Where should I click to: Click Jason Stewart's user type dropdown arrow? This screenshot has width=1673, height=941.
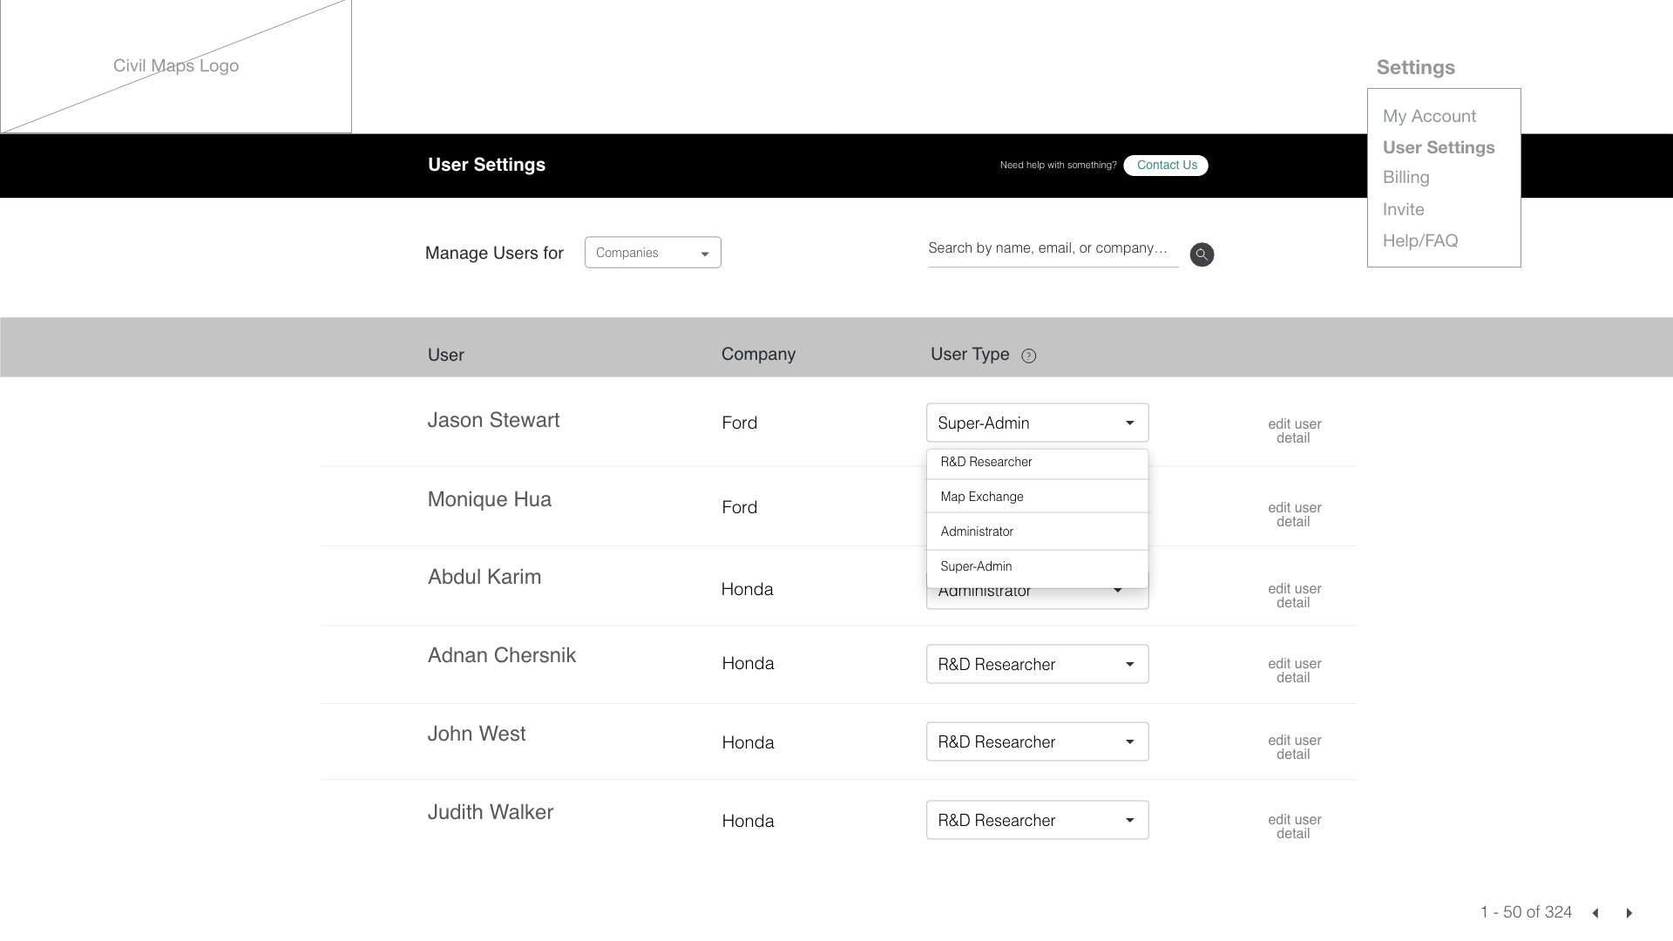(x=1130, y=423)
